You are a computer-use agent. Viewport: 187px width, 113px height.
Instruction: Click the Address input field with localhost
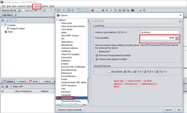tap(159, 32)
